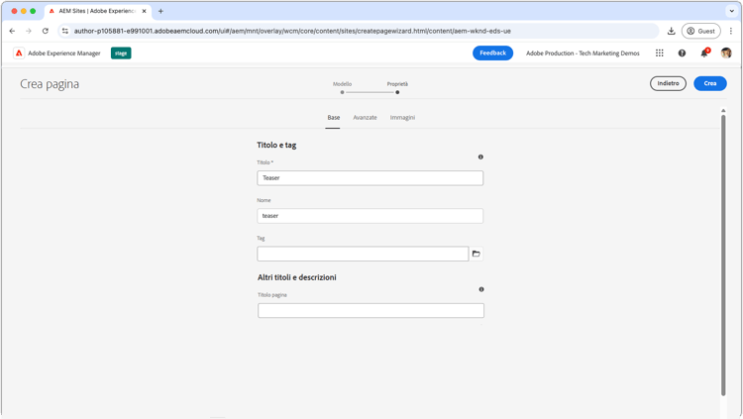
Task: Open the help question mark icon
Action: click(x=682, y=53)
